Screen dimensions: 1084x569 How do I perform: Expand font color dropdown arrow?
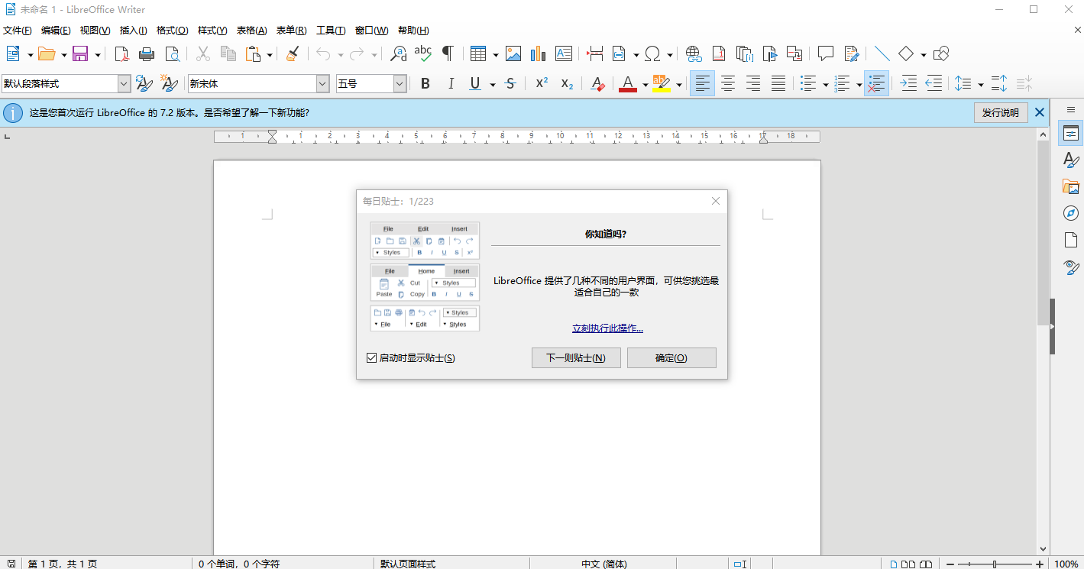[646, 85]
